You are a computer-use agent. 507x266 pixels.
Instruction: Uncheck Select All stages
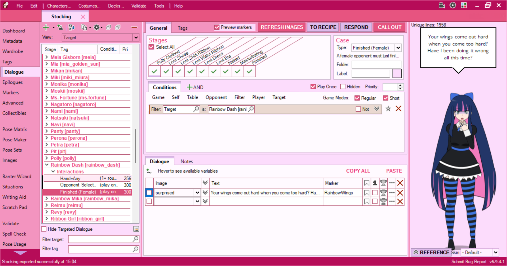tap(151, 47)
